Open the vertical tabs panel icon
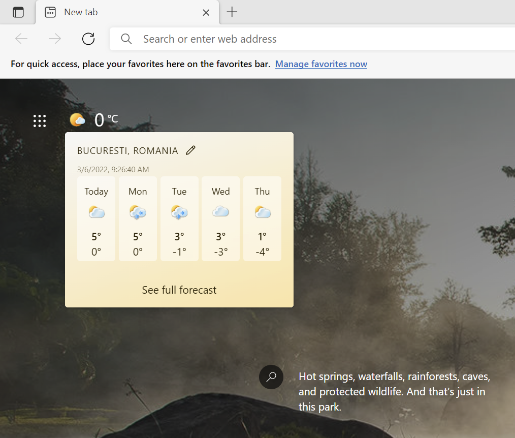Viewport: 515px width, 438px height. tap(18, 13)
